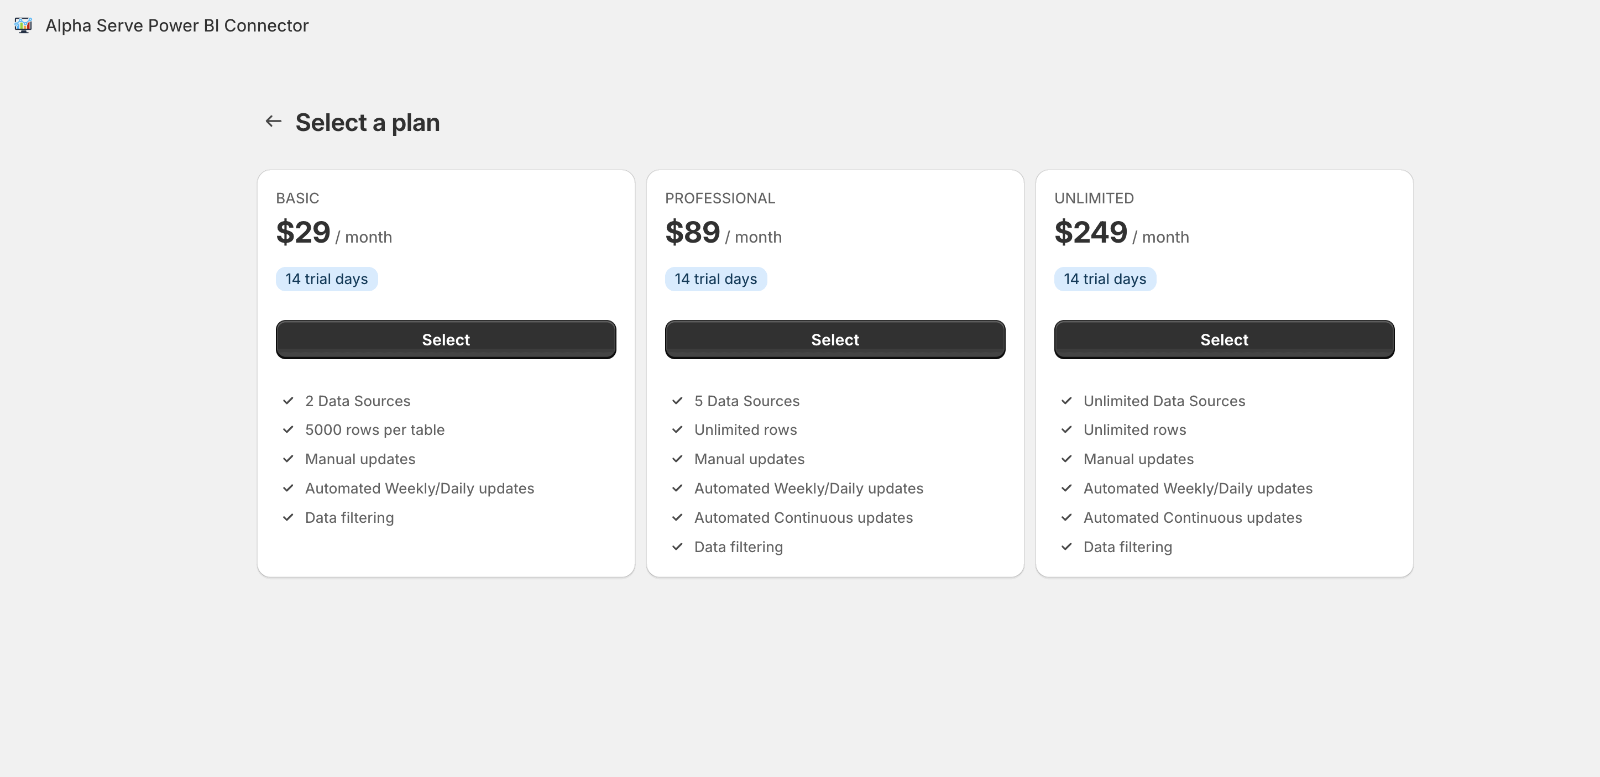Viewport: 1600px width, 777px height.
Task: Click the PROFESSIONAL plan title
Action: (720, 198)
